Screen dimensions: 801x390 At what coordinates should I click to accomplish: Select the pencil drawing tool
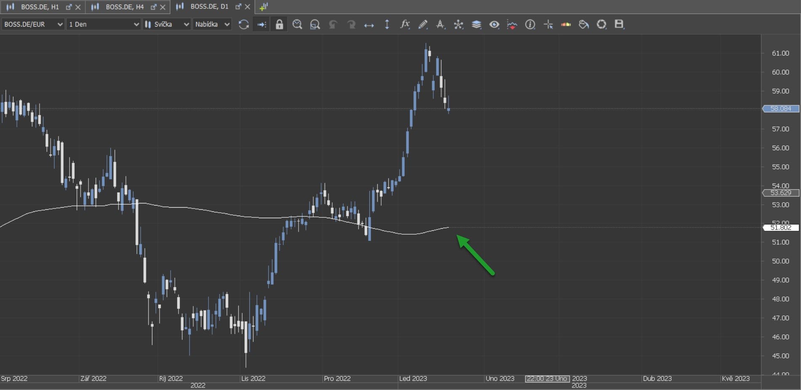[423, 24]
